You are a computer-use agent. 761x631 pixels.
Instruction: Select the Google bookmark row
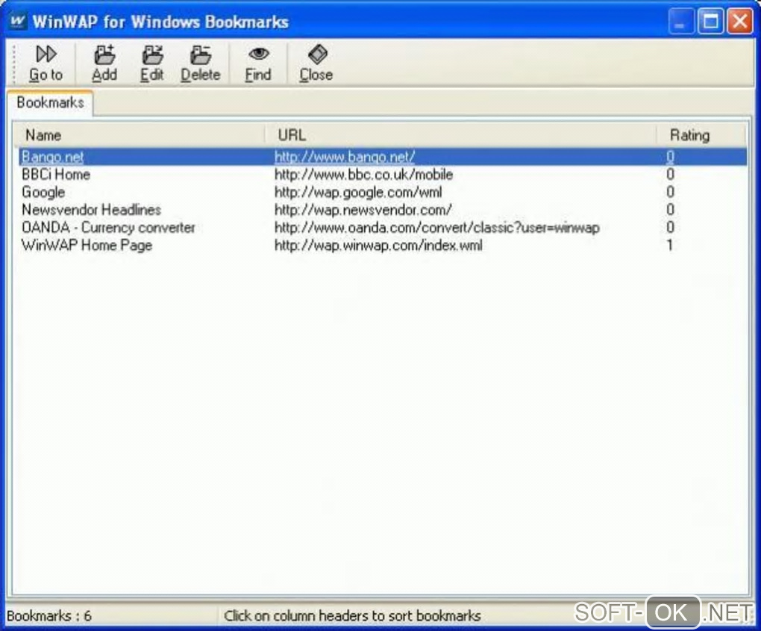(x=383, y=192)
